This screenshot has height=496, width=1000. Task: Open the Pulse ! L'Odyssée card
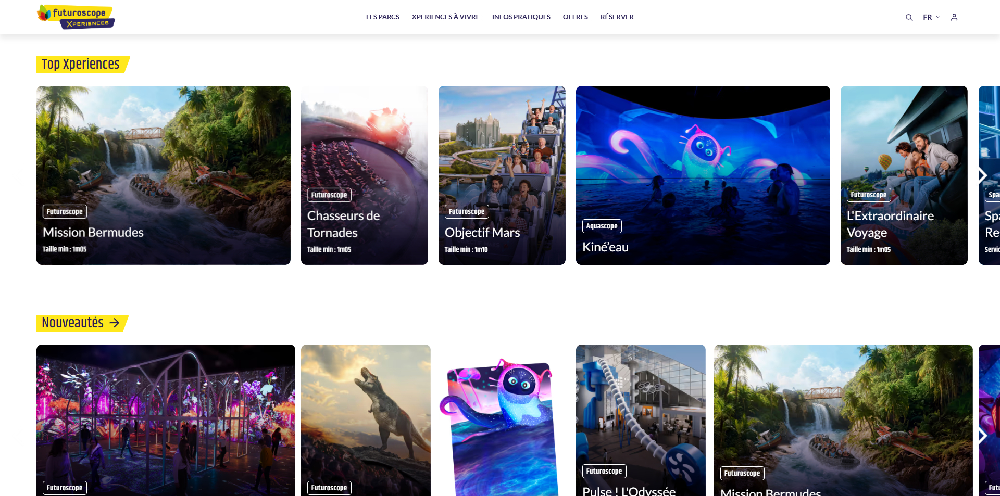click(641, 421)
